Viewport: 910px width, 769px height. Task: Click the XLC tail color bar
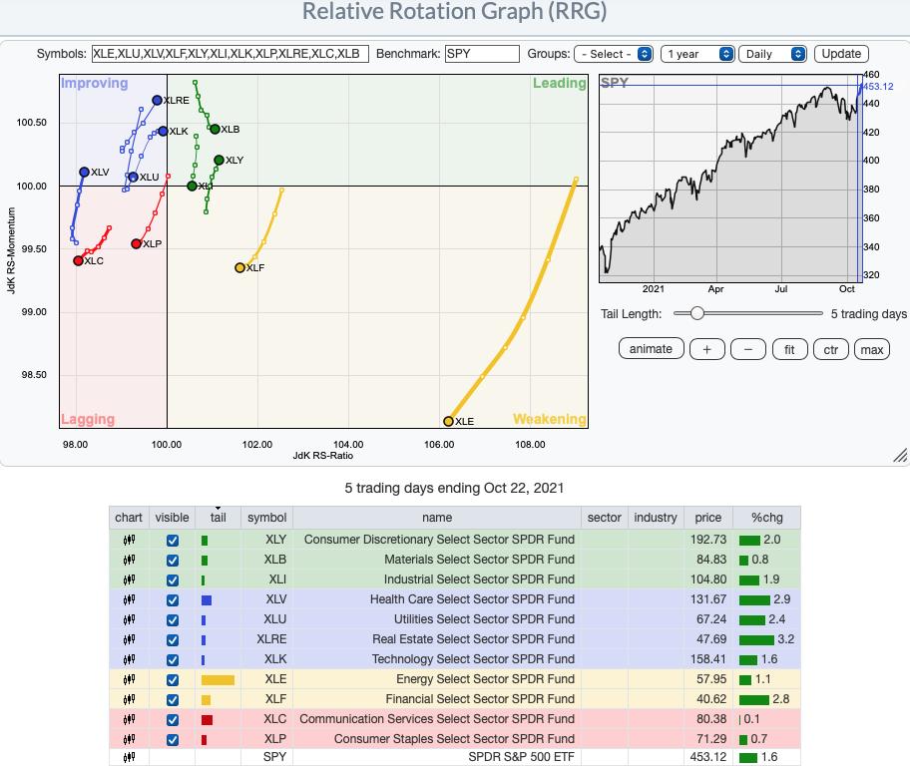[207, 720]
